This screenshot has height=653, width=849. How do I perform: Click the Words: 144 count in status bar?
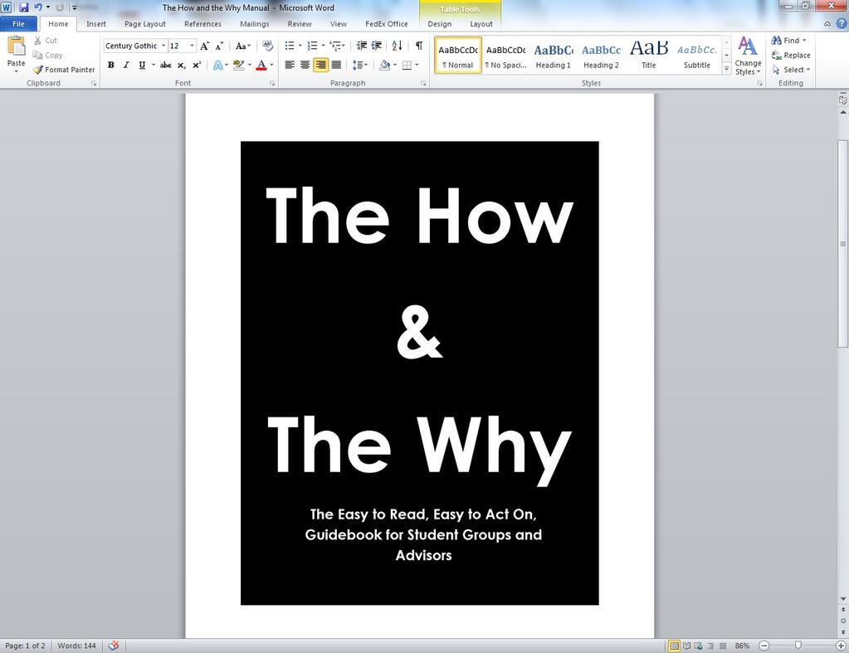tap(76, 646)
